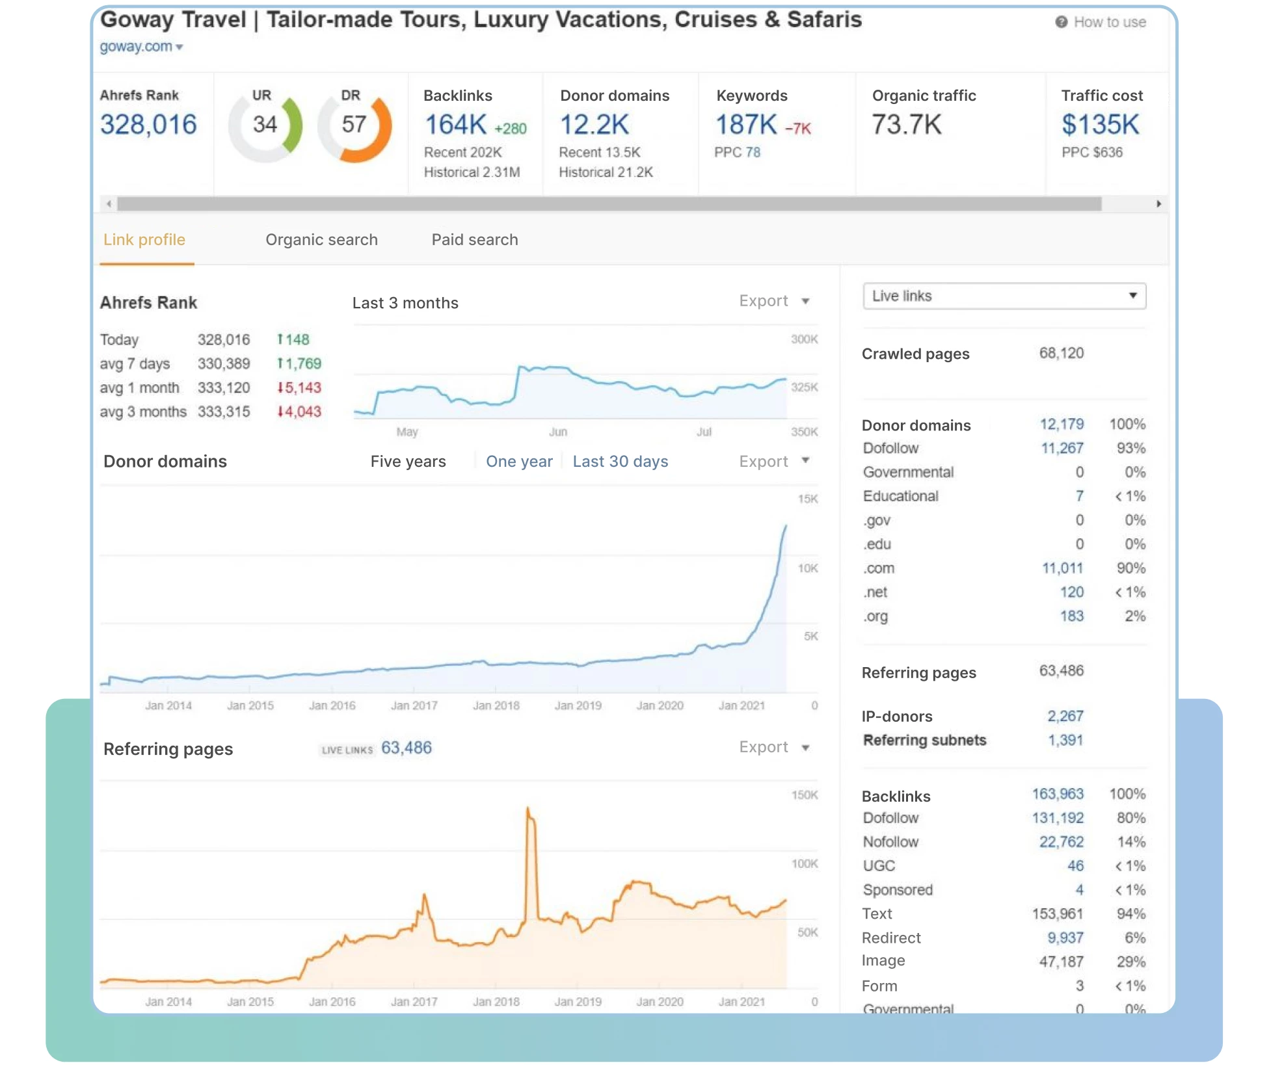Screen dimensions: 1269x1065
Task: Click the horizontal scrollbar left arrow
Action: pyautogui.click(x=109, y=204)
